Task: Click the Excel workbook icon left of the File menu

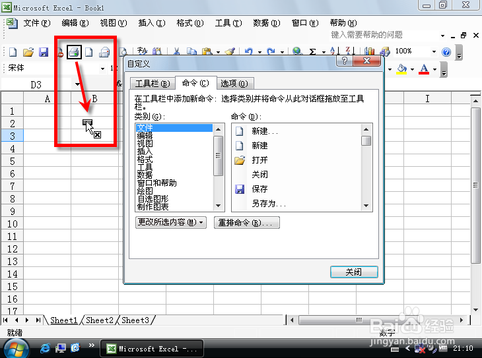Action: (x=13, y=23)
